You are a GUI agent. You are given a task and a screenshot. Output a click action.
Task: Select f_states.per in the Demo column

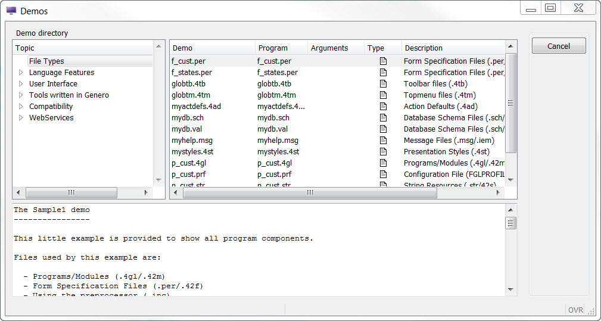(x=192, y=73)
